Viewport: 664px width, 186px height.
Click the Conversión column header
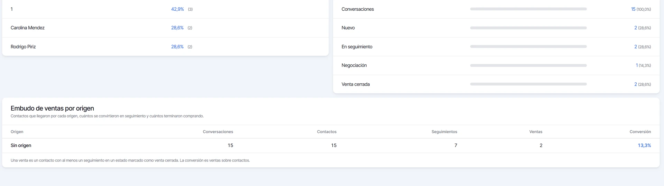640,132
